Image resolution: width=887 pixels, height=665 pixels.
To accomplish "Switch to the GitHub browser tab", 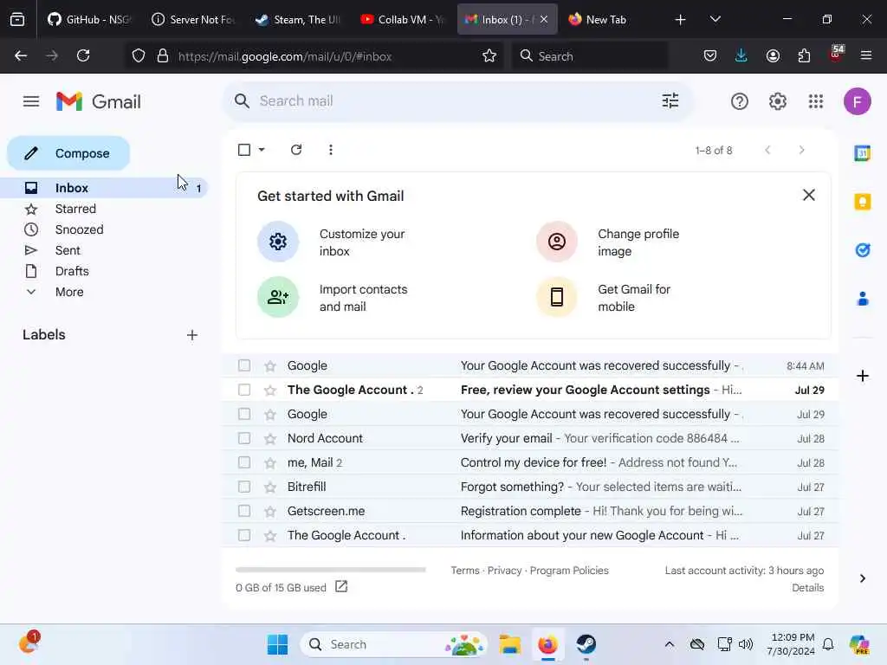I will [89, 19].
